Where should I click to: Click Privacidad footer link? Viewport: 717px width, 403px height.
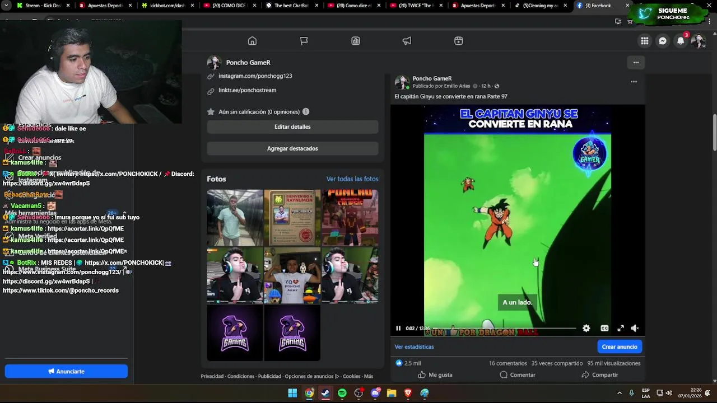pos(212,377)
